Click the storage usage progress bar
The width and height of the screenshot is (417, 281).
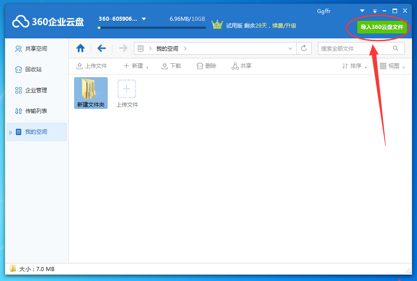pyautogui.click(x=152, y=27)
